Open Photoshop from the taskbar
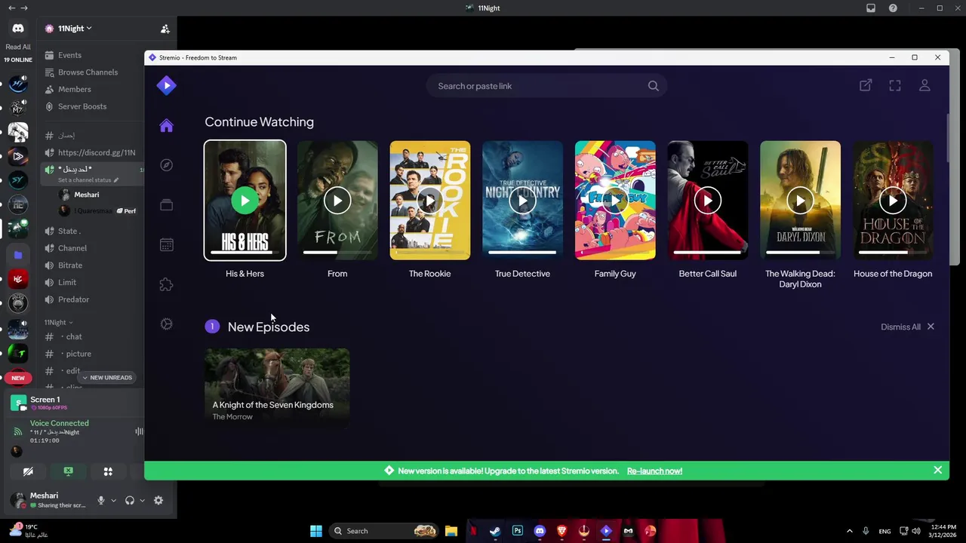 [517, 531]
